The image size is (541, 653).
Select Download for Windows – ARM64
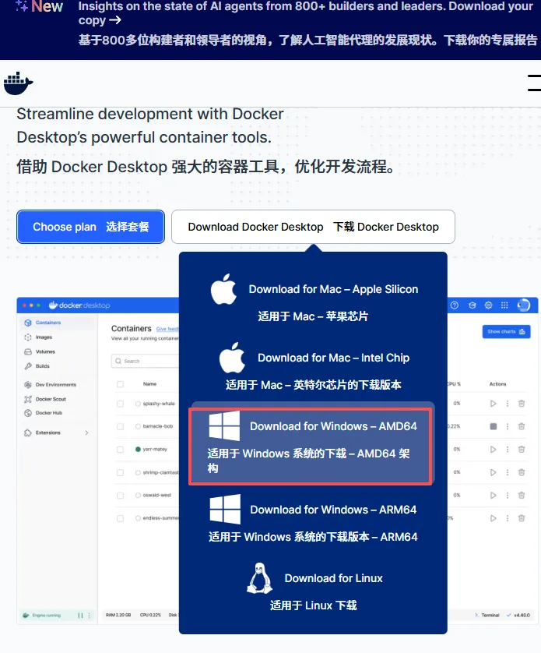(x=313, y=519)
